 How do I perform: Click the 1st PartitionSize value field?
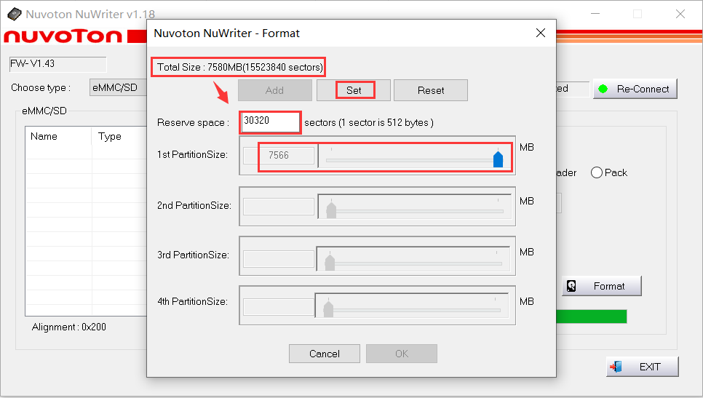pos(279,156)
